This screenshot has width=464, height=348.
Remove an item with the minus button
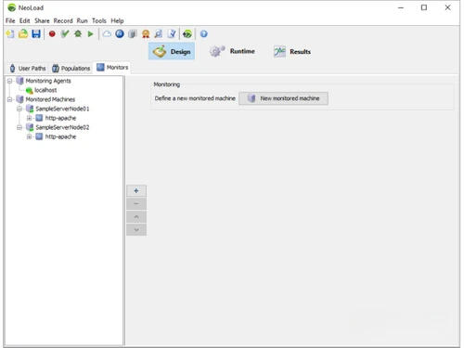coord(136,204)
